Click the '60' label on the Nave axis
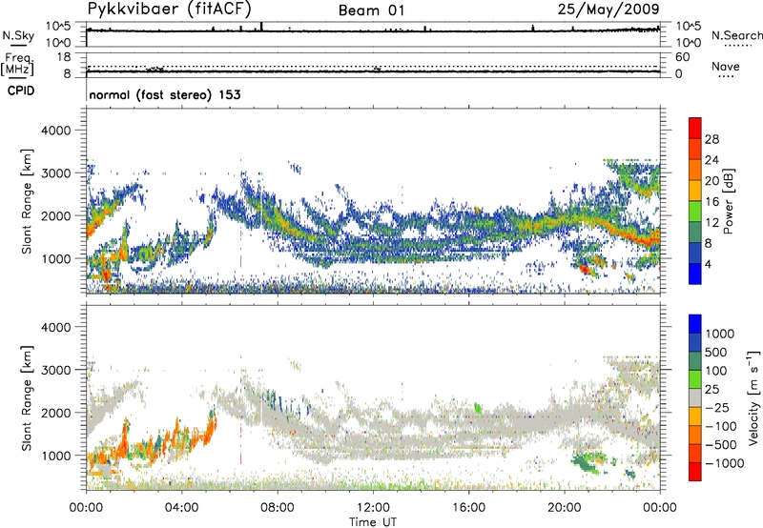The width and height of the screenshot is (763, 528). 683,57
